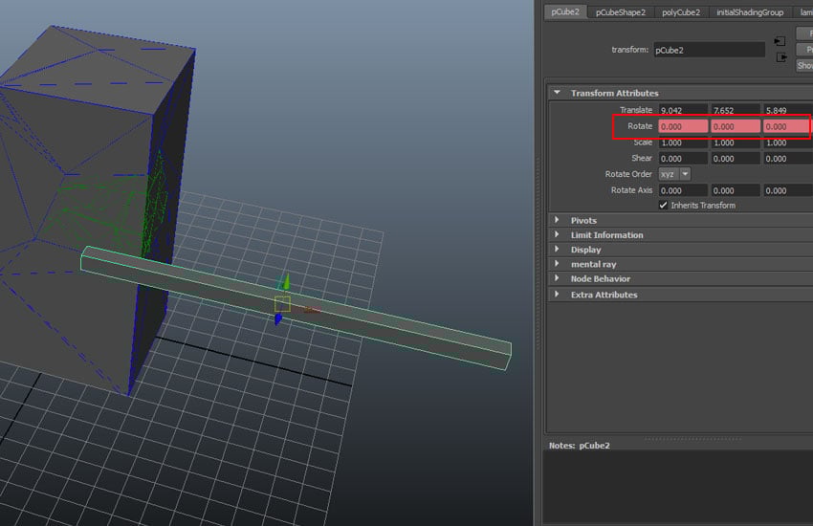Click the go to input connection icon

(x=780, y=41)
